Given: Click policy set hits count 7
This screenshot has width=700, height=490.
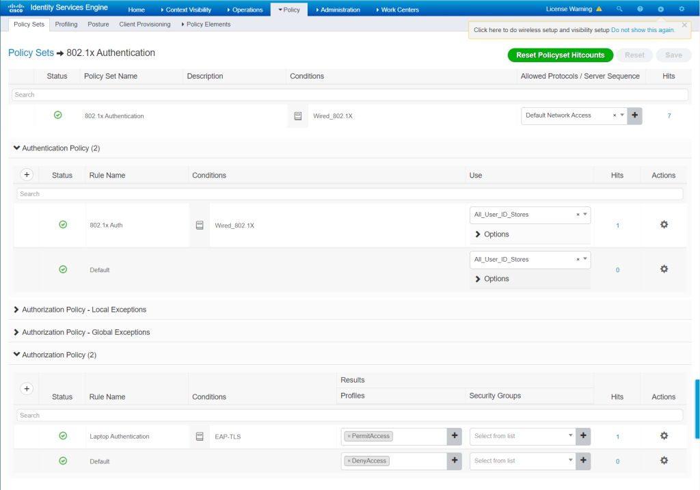Looking at the screenshot, I should coord(669,115).
